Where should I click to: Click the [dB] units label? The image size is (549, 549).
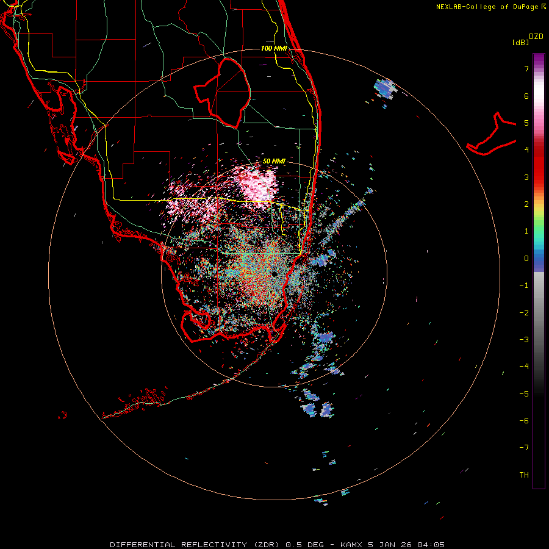click(520, 42)
